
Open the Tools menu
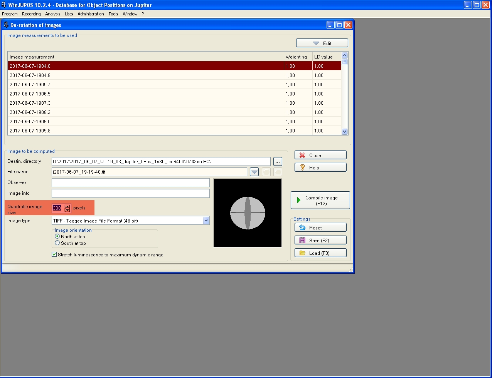(113, 14)
